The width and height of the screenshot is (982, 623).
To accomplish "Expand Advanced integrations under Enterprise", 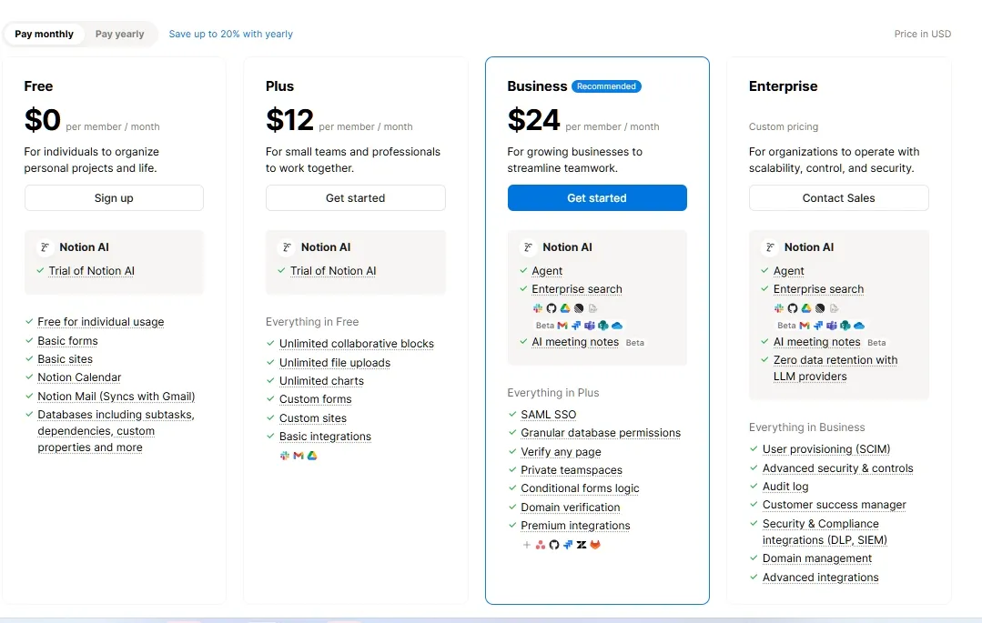I will pyautogui.click(x=820, y=577).
